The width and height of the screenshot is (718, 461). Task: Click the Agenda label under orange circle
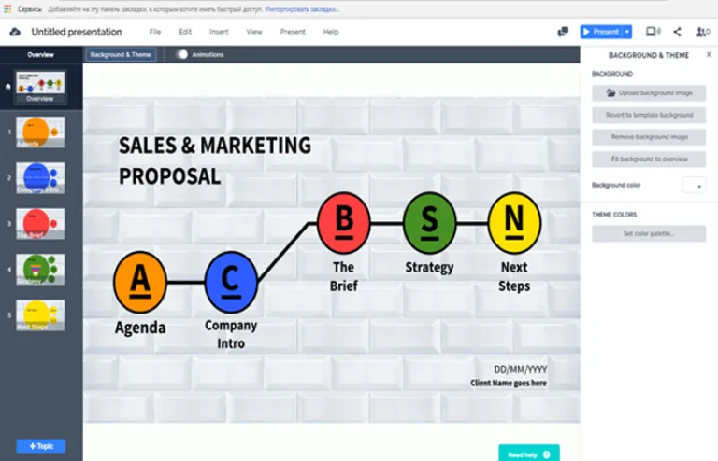140,328
